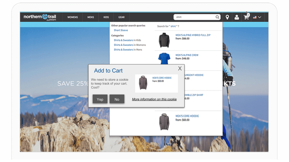Open More information on this cookie

click(x=154, y=99)
